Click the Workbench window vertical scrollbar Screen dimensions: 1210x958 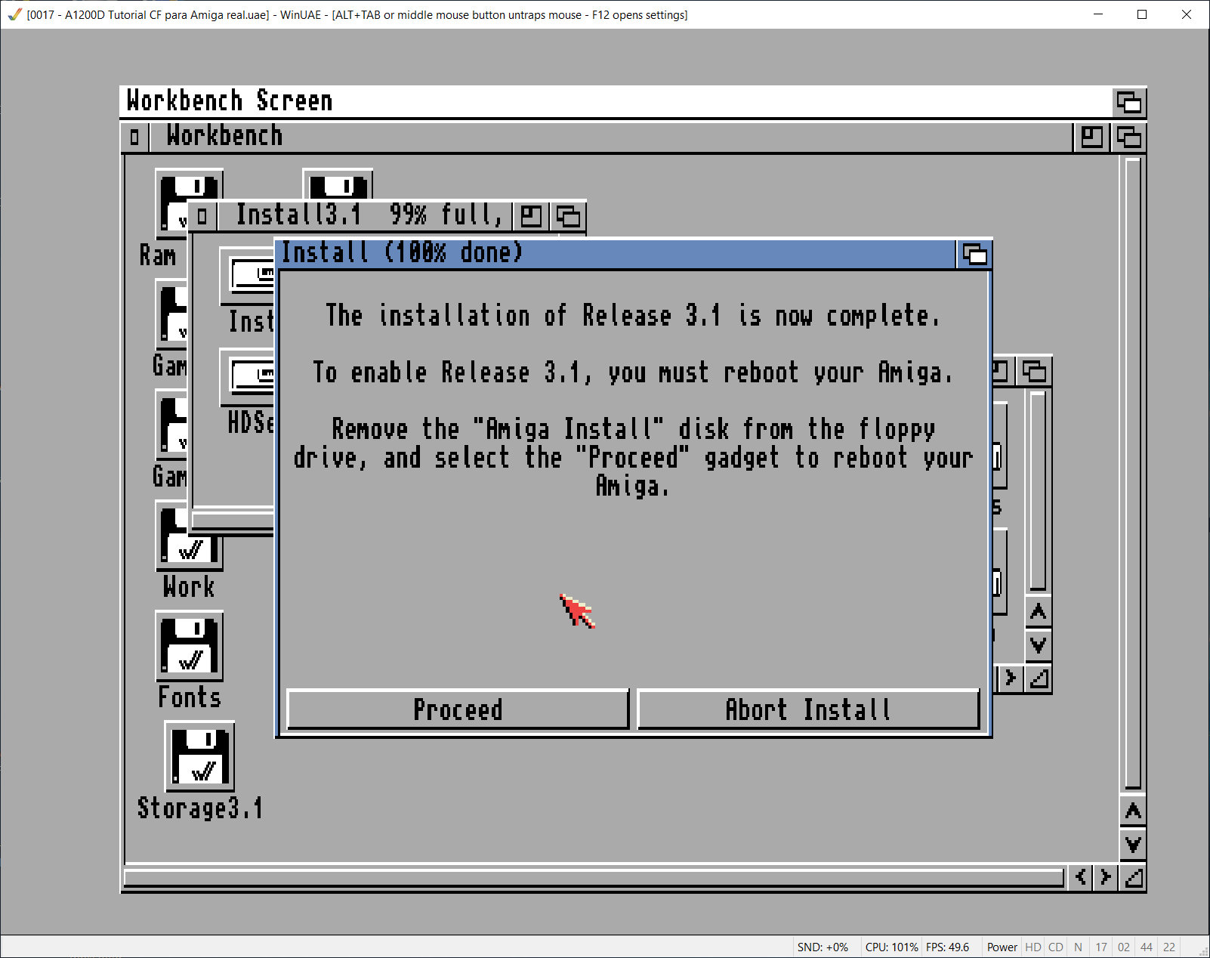pyautogui.click(x=1133, y=474)
